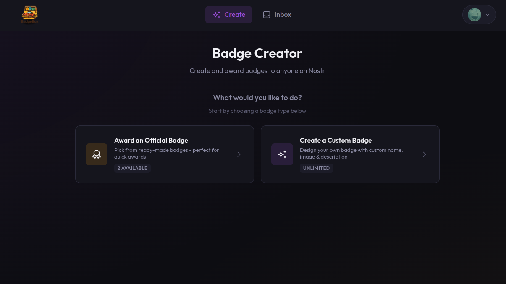Screen dimensions: 506x284
Task: Click the Badge Creator heading
Action: [x=257, y=53]
